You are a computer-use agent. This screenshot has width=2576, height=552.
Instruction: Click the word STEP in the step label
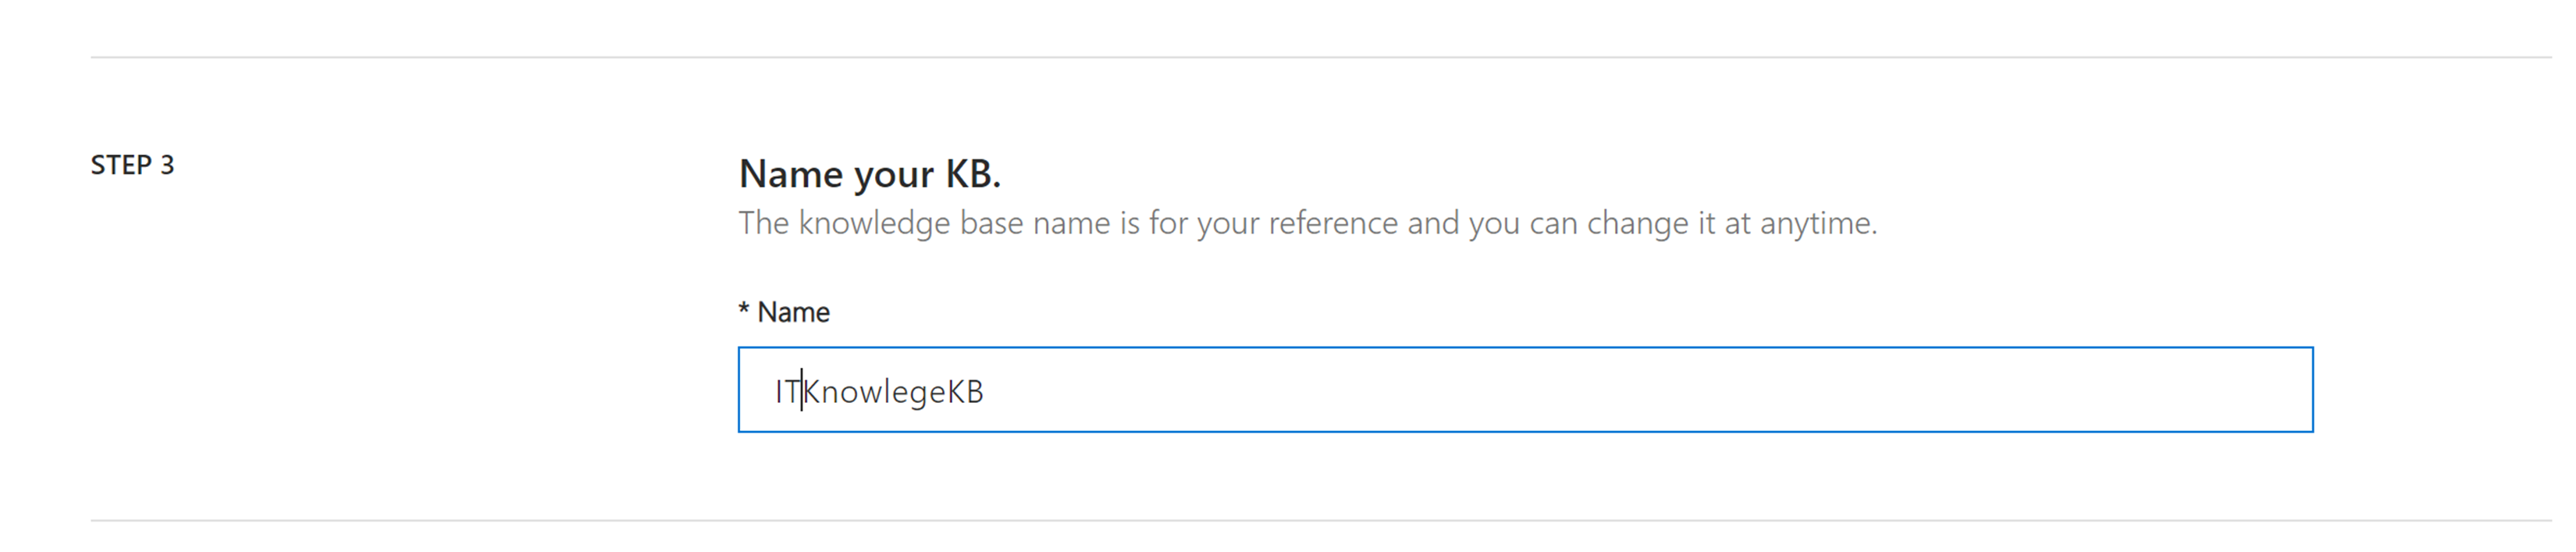click(121, 165)
